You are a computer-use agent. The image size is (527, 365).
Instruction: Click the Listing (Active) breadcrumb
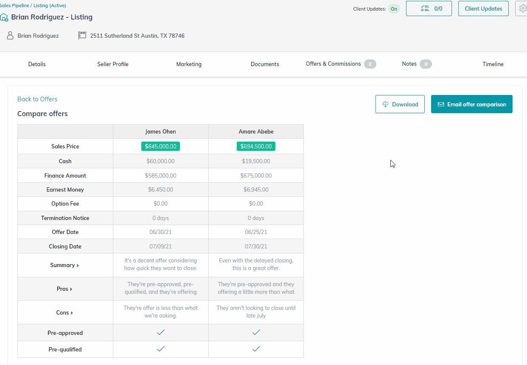point(50,6)
